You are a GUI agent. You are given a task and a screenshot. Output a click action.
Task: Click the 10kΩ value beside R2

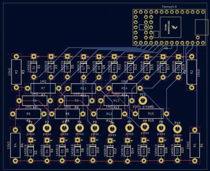pyautogui.click(x=199, y=73)
